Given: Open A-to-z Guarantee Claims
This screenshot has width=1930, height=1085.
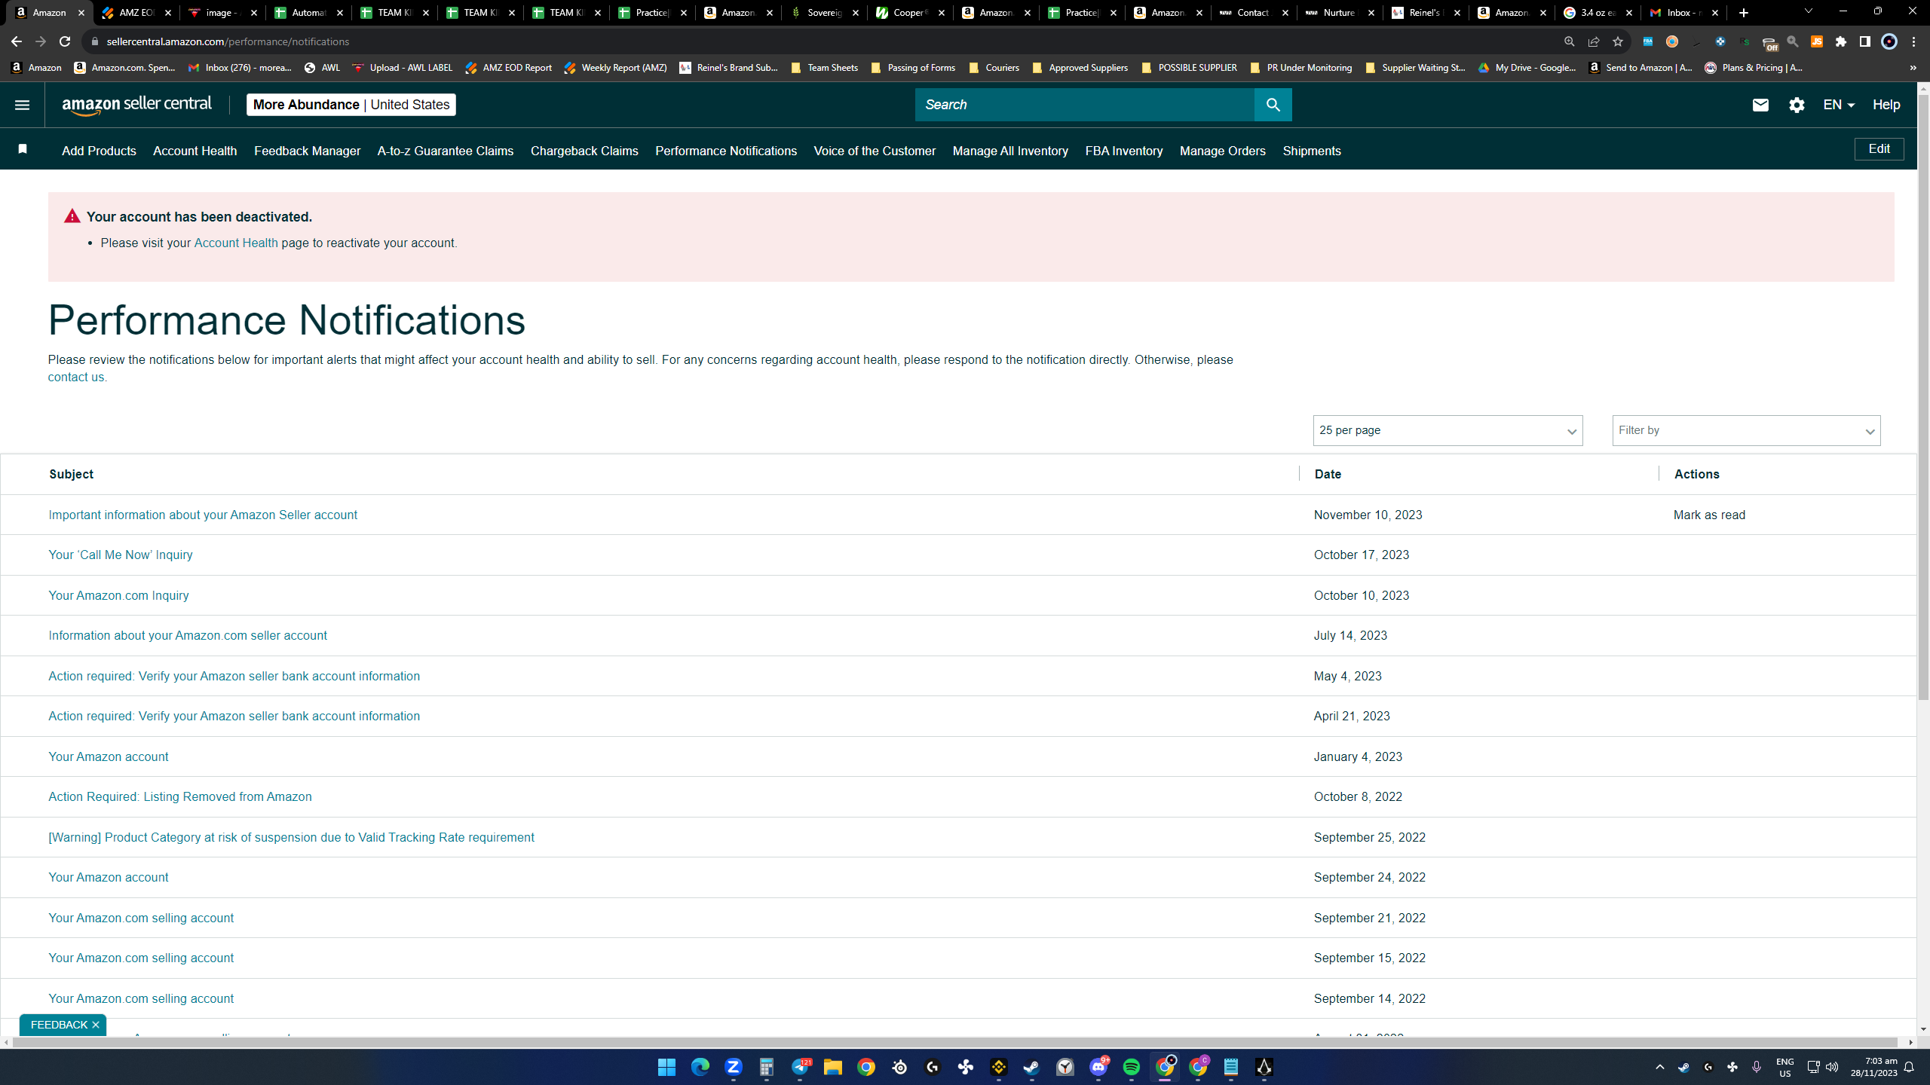Looking at the screenshot, I should 445,151.
